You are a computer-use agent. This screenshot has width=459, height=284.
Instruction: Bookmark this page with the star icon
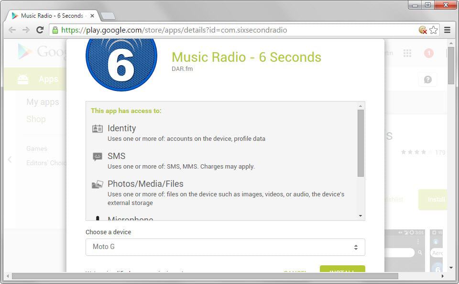pos(434,30)
